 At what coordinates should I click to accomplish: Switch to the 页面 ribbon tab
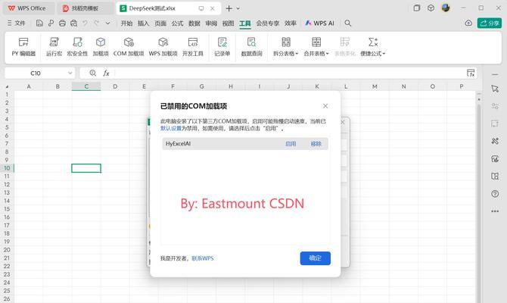[160, 23]
